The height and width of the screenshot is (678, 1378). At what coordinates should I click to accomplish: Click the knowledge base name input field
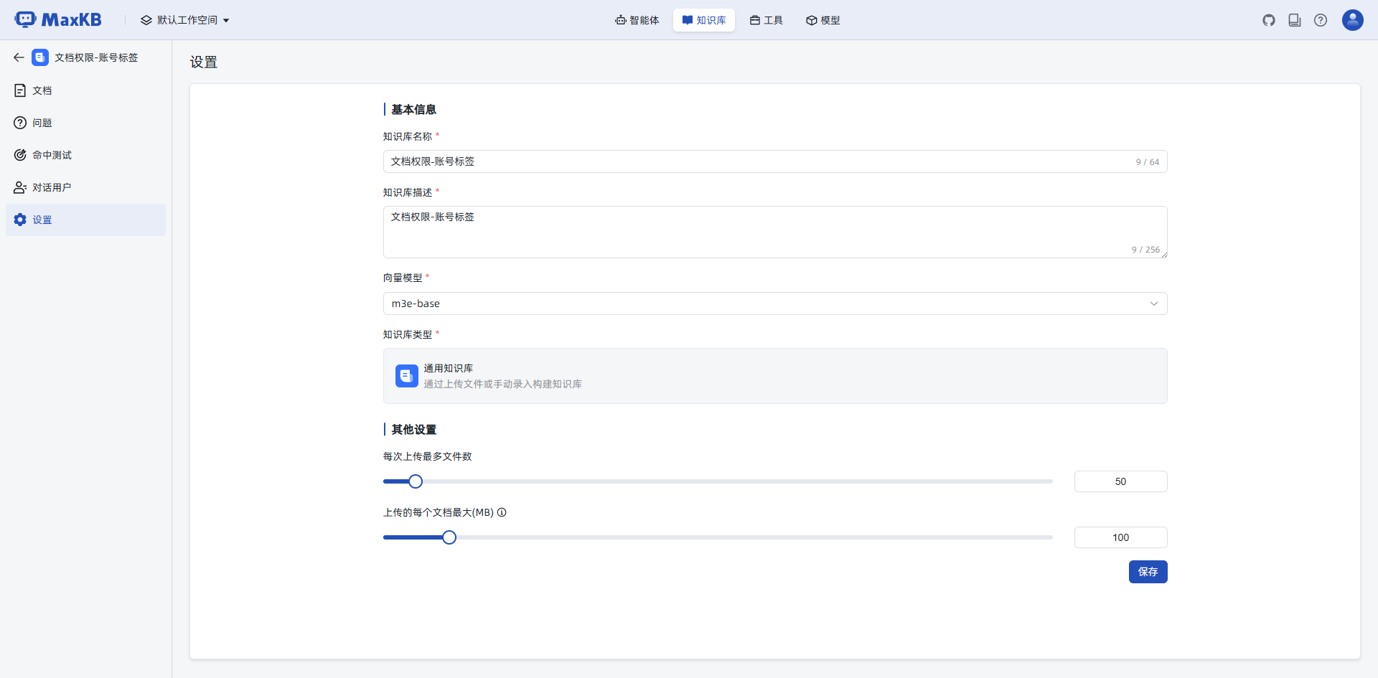click(x=761, y=161)
